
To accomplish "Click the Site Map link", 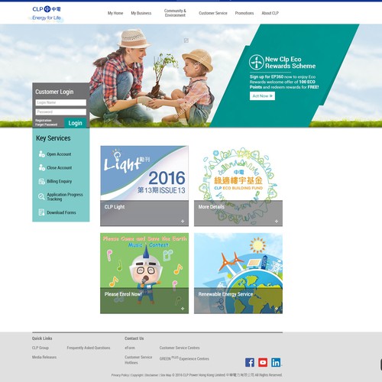I will coord(166,375).
